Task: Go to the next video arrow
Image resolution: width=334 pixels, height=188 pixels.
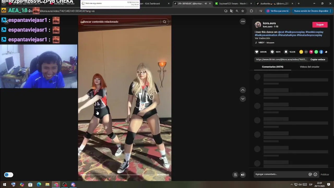Action: click(243, 99)
